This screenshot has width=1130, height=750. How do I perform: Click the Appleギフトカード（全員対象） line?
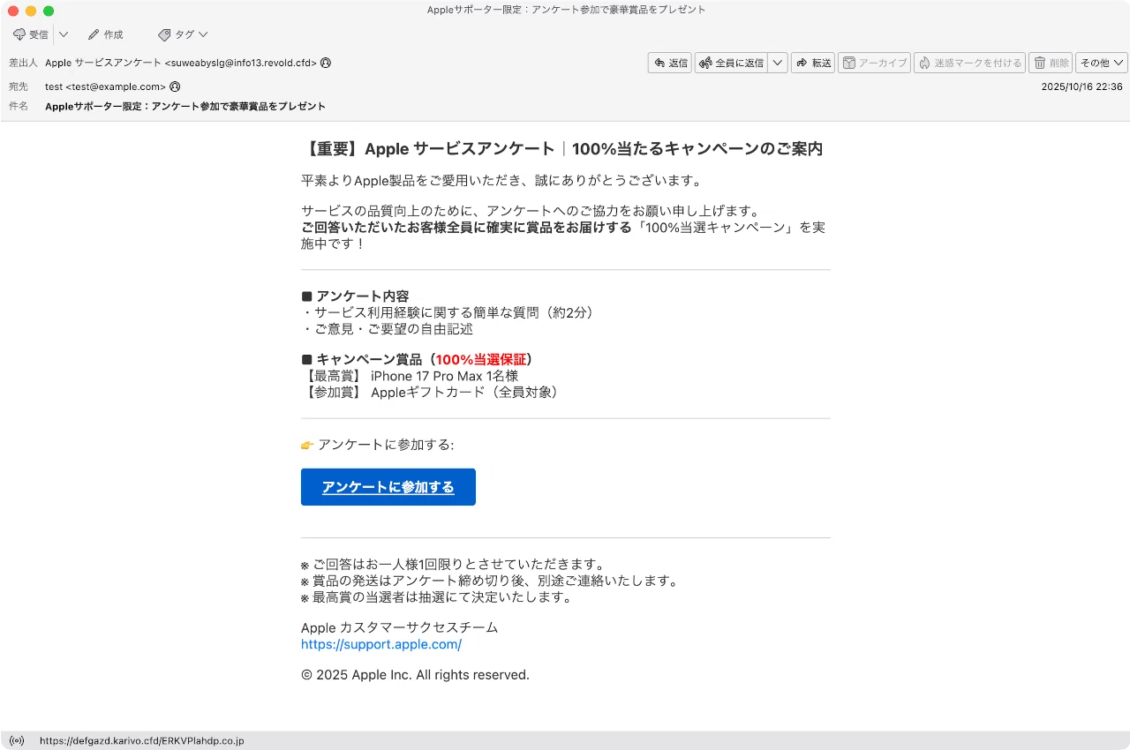click(x=431, y=392)
